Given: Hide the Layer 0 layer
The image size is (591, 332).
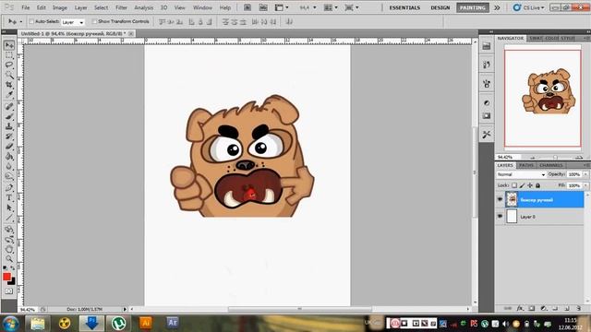Looking at the screenshot, I should coord(501,217).
